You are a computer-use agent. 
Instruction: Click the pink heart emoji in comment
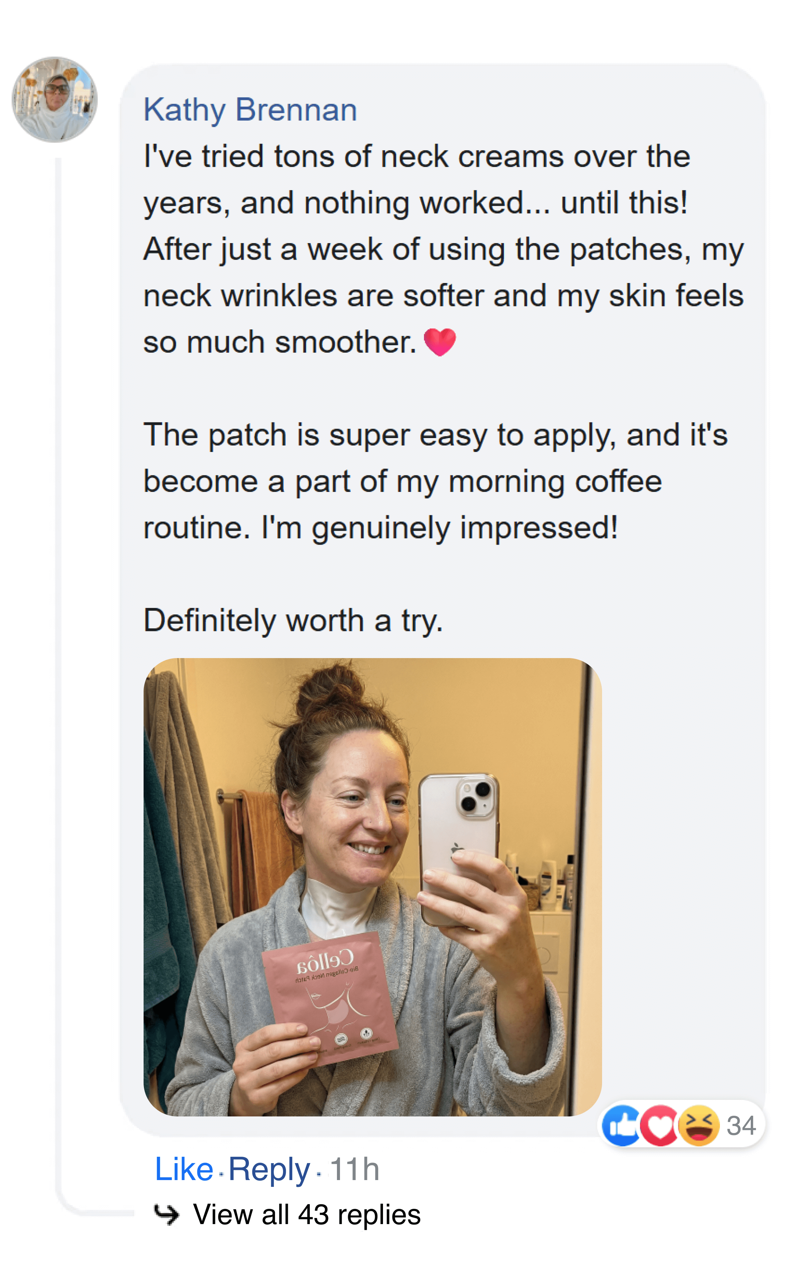point(440,343)
